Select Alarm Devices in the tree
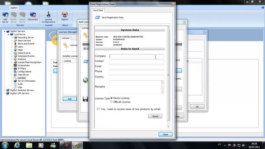This screenshot has width=265, height=149. coord(24,41)
